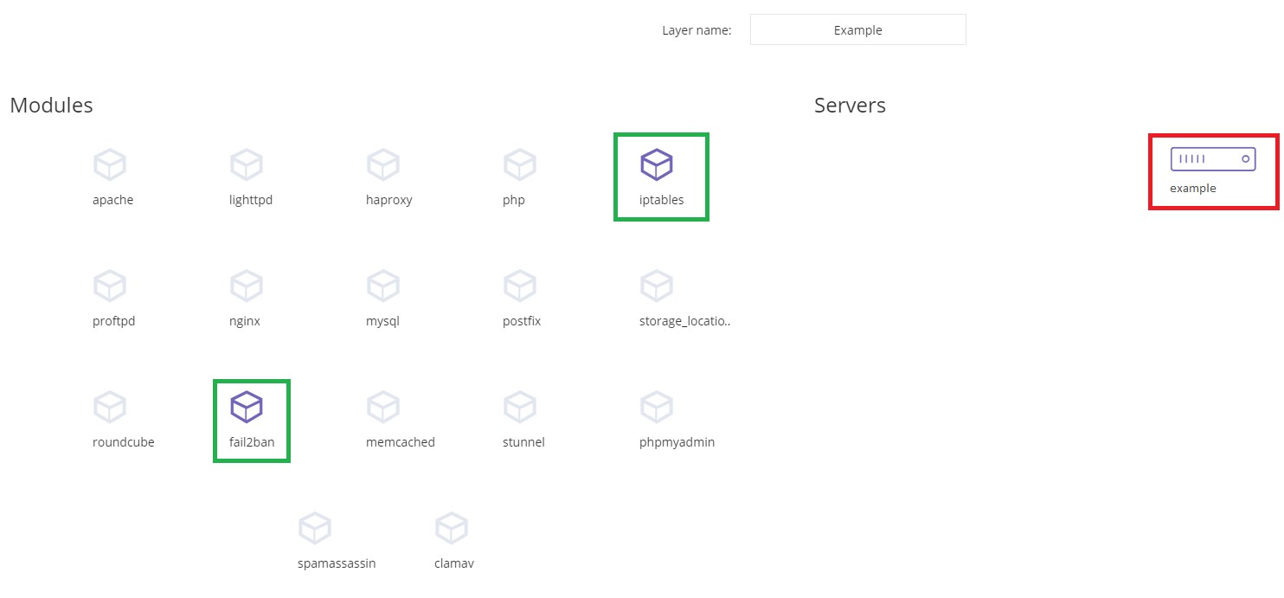Select the nginx module cube
The image size is (1284, 598).
(247, 286)
